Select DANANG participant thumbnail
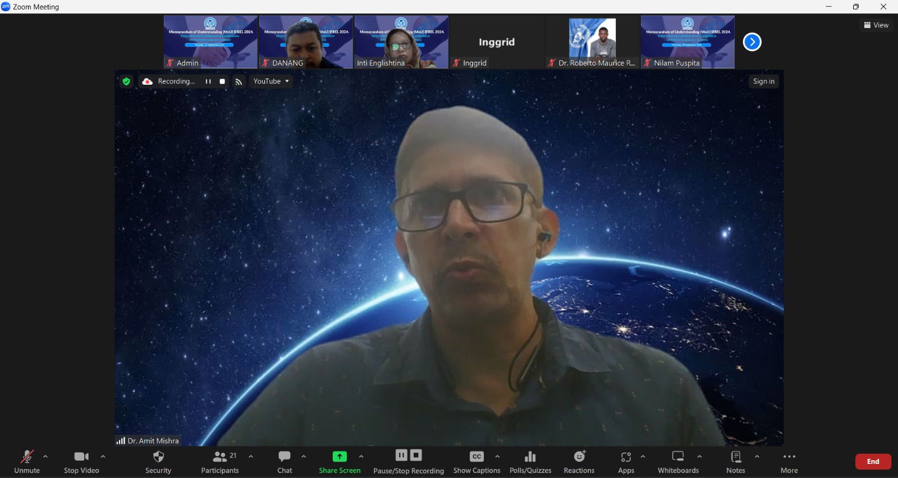Image resolution: width=898 pixels, height=478 pixels. [x=306, y=42]
